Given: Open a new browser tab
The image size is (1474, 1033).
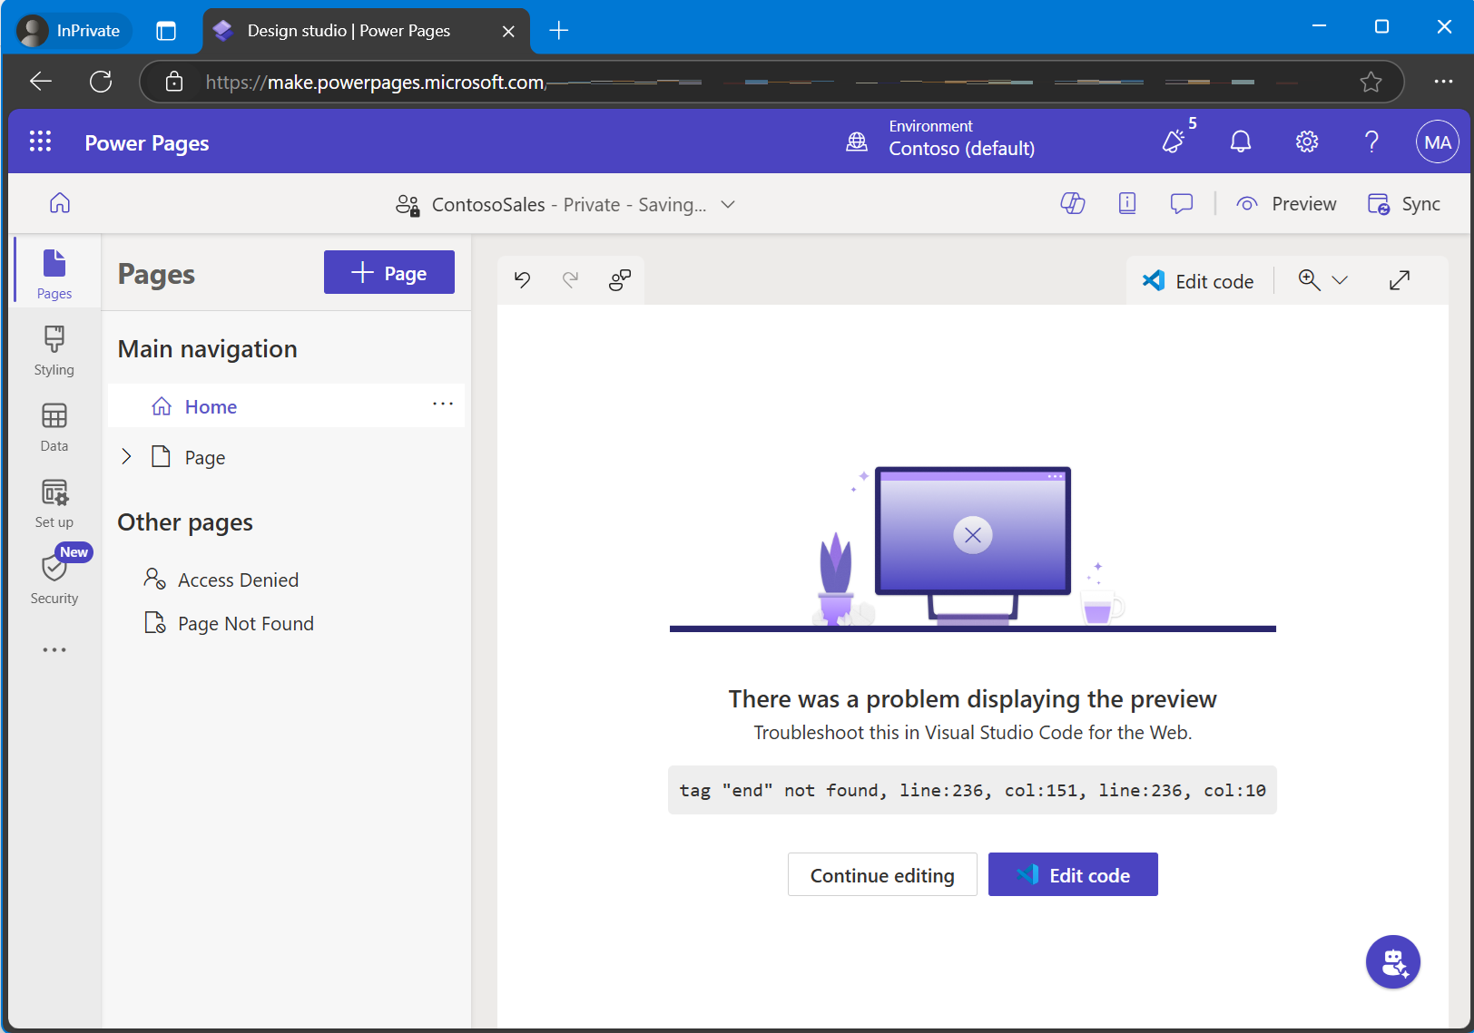Looking at the screenshot, I should click(559, 31).
